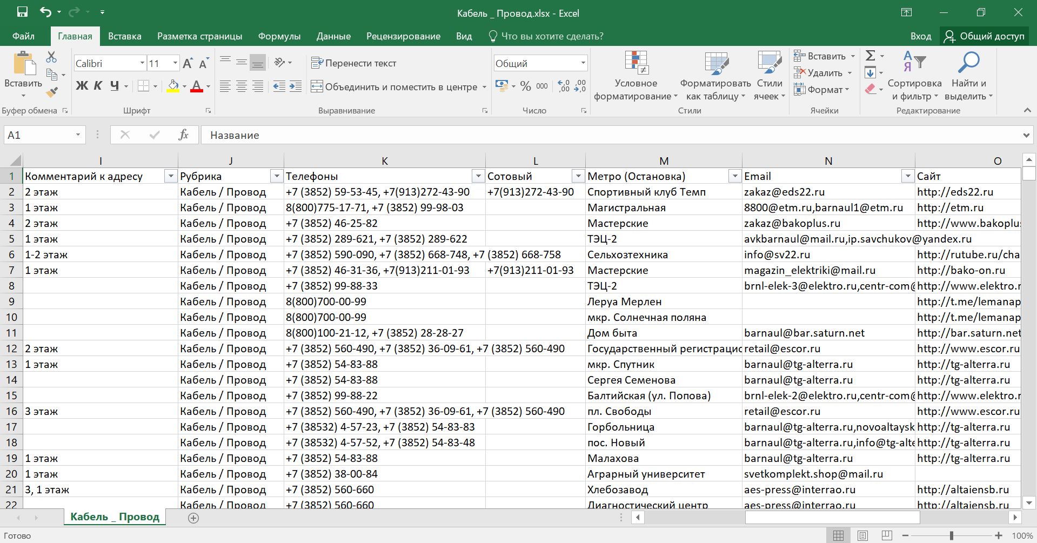This screenshot has width=1037, height=543.
Task: Toggle Wrap Text (Перенести текст)
Action: pyautogui.click(x=354, y=63)
